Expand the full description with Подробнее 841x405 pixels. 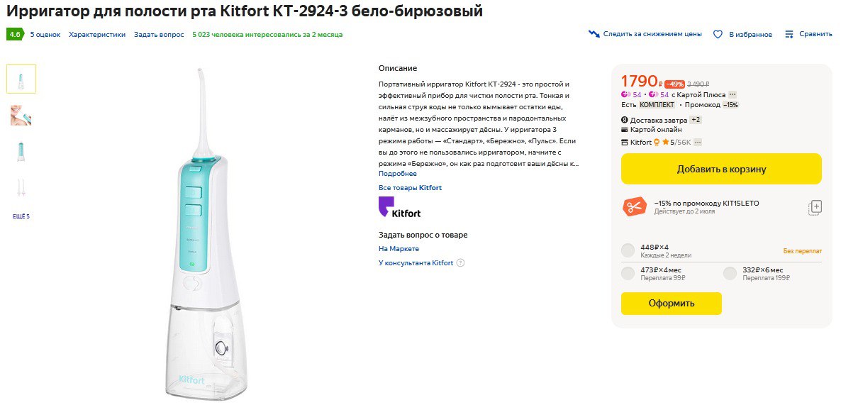[397, 174]
